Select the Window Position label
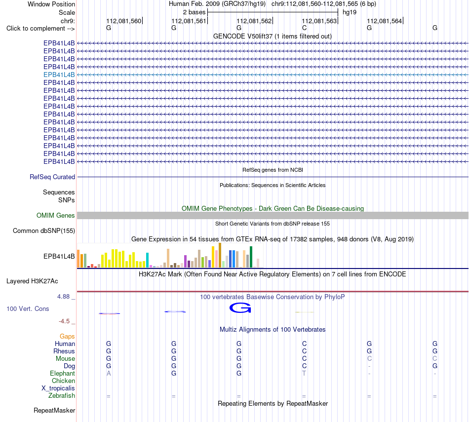The width and height of the screenshot is (469, 422). click(x=51, y=4)
